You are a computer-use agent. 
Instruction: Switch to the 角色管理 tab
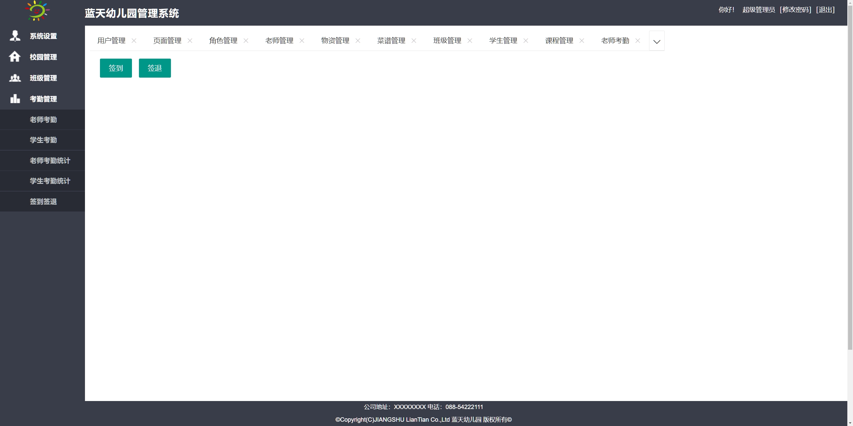(x=223, y=41)
